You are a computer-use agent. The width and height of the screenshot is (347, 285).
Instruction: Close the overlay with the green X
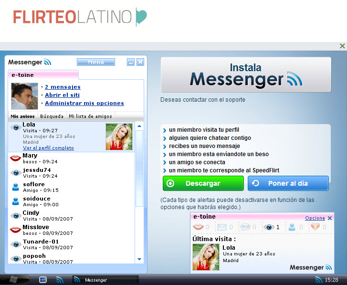coord(342,46)
